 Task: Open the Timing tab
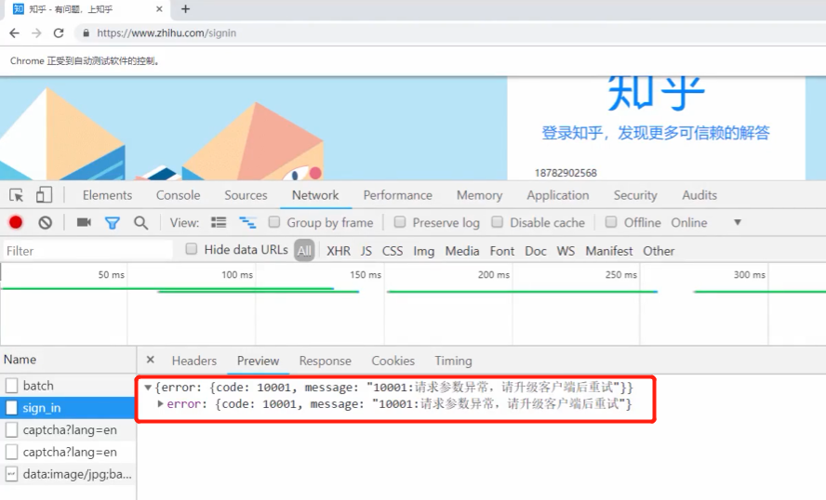coord(453,361)
